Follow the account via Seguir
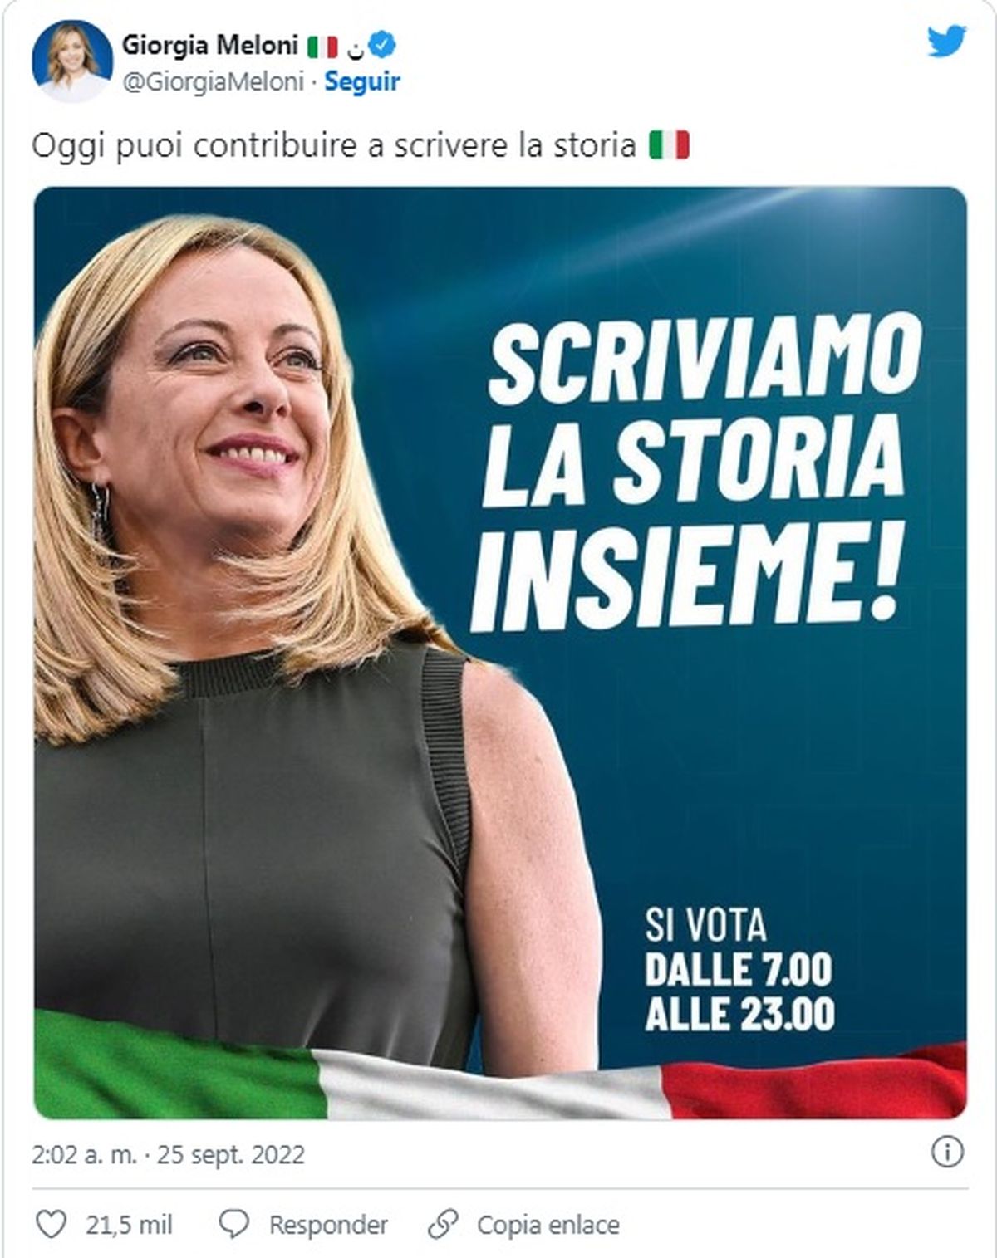 [362, 81]
